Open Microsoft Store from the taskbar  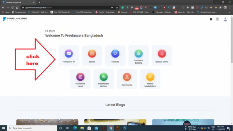(89, 128)
